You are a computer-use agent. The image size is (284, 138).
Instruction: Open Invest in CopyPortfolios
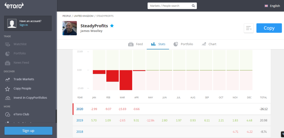tap(30, 98)
